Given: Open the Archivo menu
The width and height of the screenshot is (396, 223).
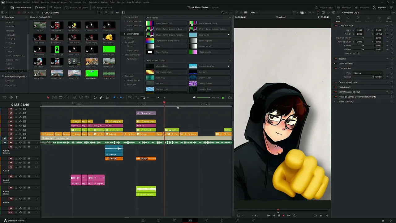Looking at the screenshot, I should 26,2.
